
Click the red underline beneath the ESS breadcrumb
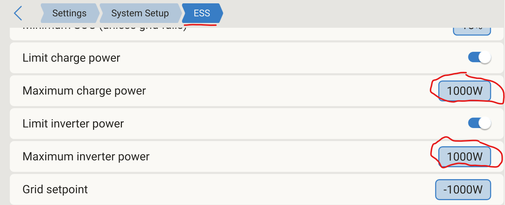(200, 25)
